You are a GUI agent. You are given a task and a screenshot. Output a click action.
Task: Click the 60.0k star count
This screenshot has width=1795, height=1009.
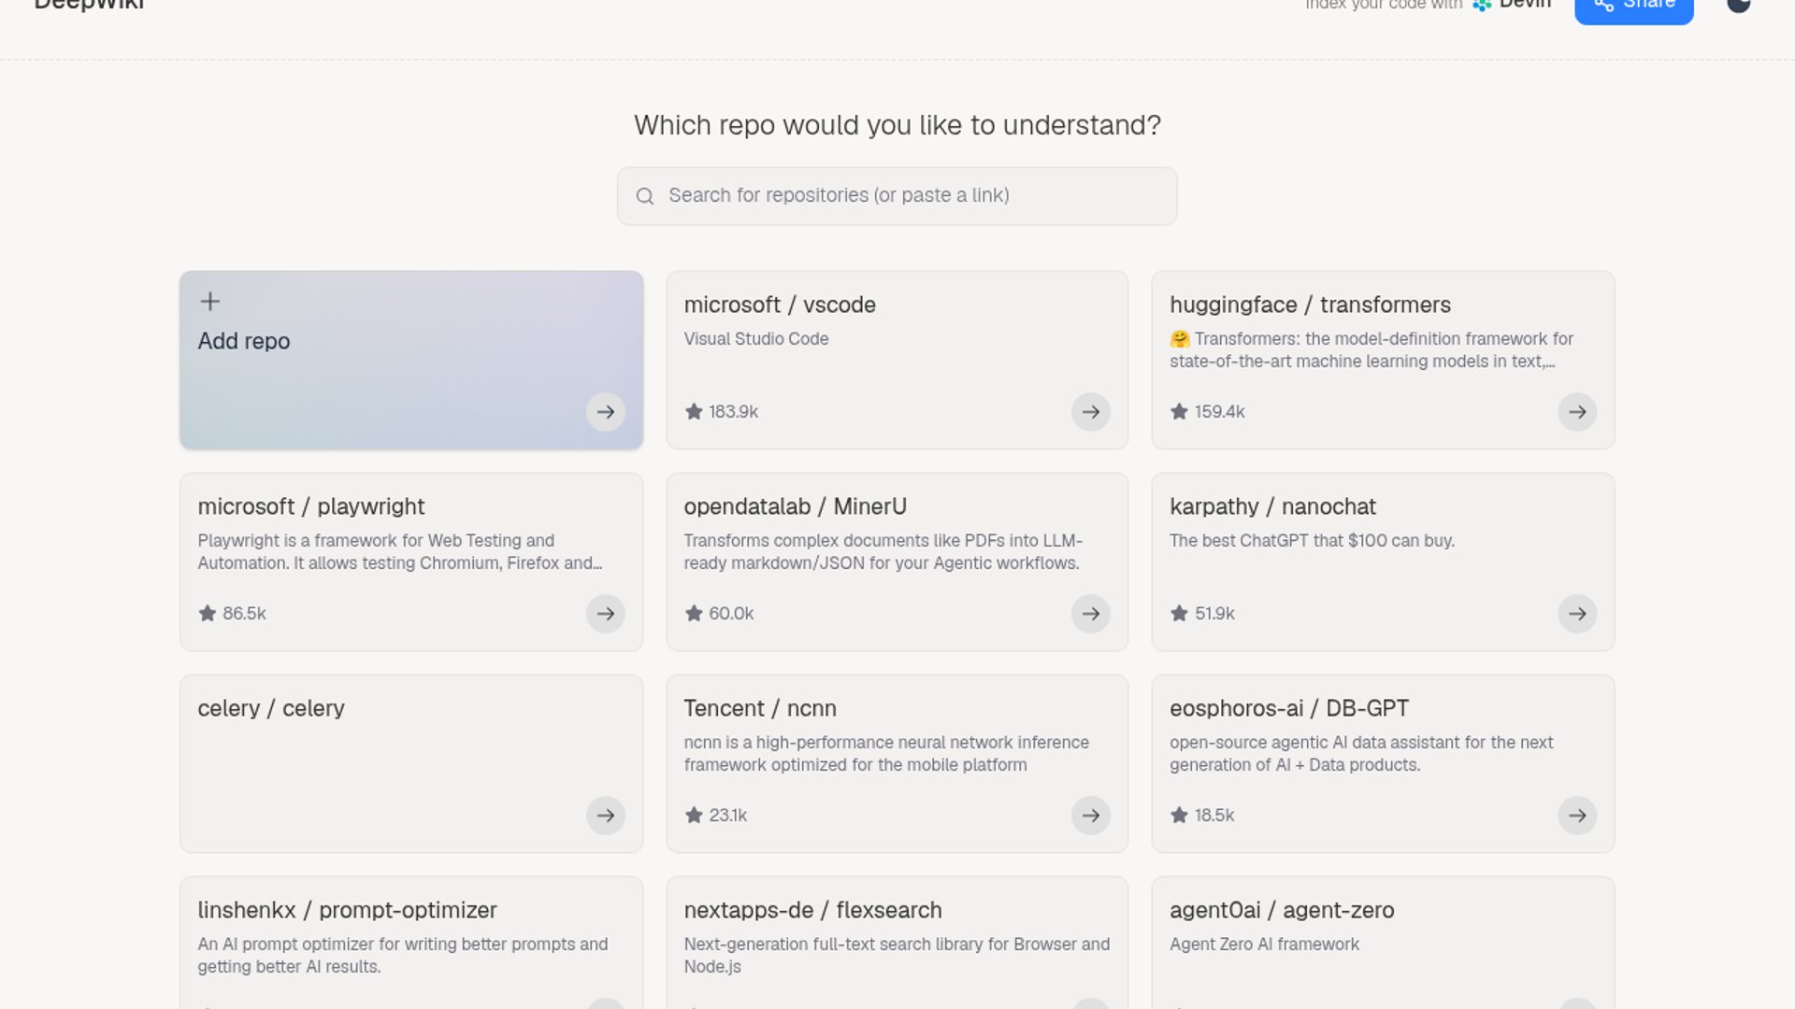click(x=731, y=614)
